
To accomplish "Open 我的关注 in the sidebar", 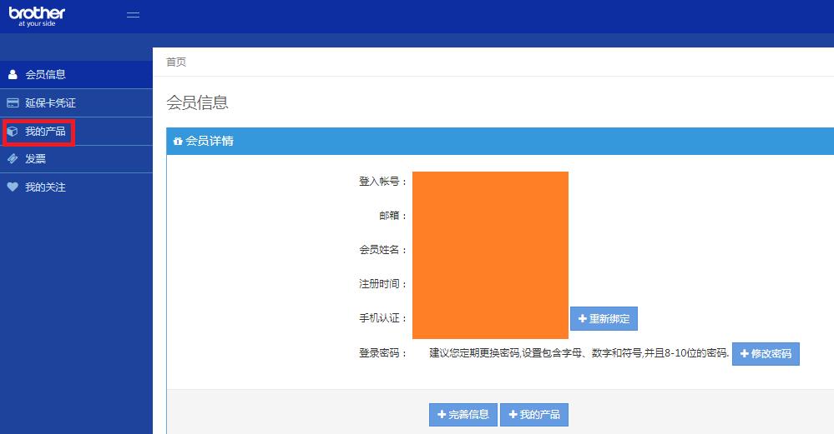I will [x=76, y=187].
